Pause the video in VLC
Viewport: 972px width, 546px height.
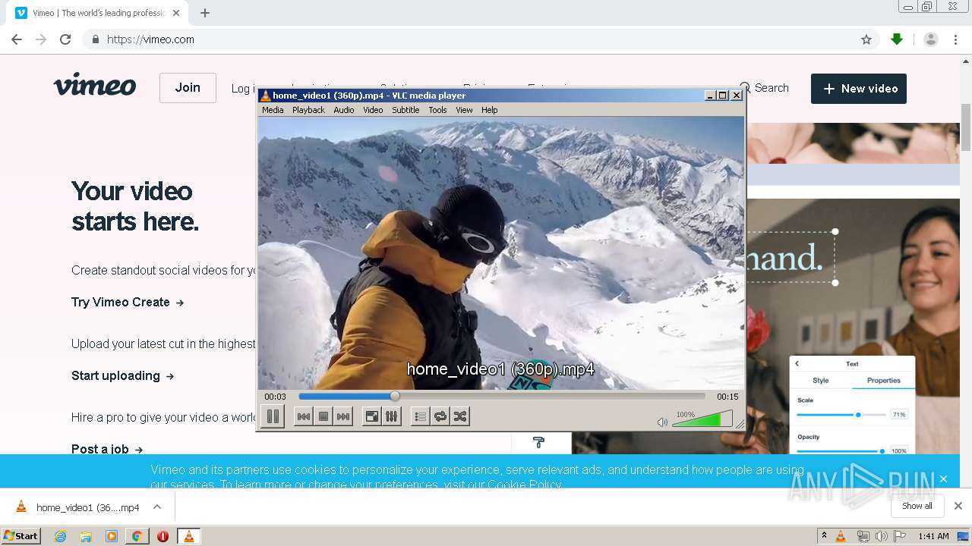click(x=273, y=416)
